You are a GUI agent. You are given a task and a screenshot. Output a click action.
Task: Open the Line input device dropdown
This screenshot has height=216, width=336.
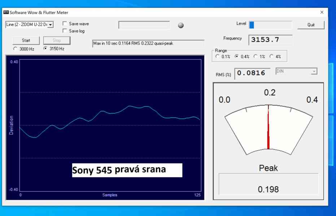(51, 25)
